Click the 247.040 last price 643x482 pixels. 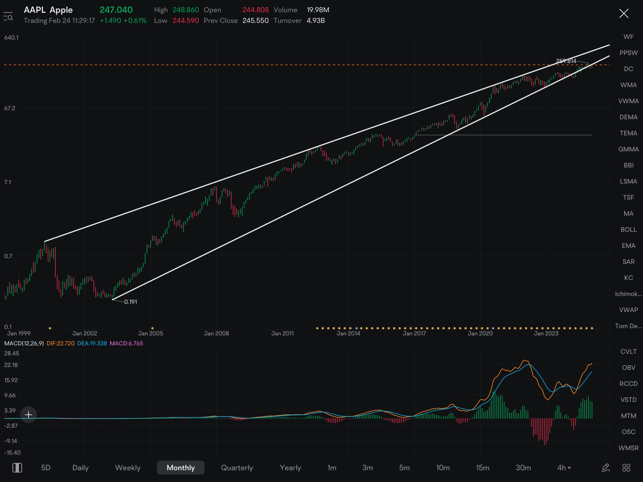click(116, 10)
